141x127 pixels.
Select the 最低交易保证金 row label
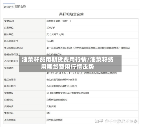(12, 54)
